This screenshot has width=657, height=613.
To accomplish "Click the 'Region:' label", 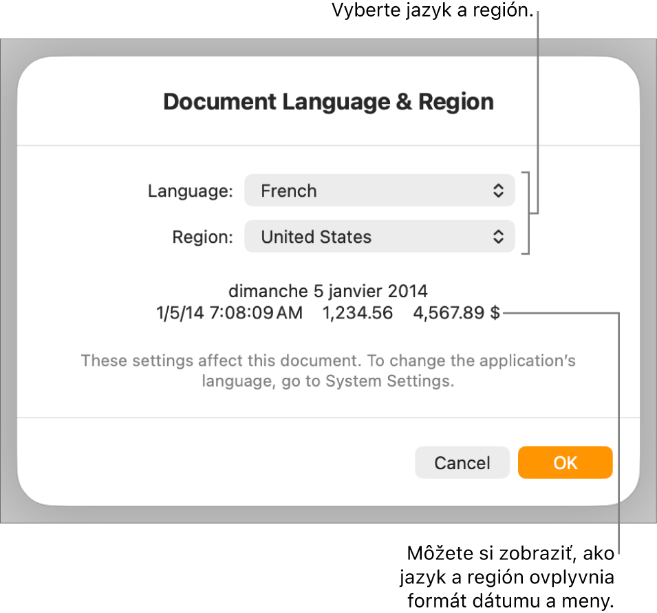I will pos(202,237).
